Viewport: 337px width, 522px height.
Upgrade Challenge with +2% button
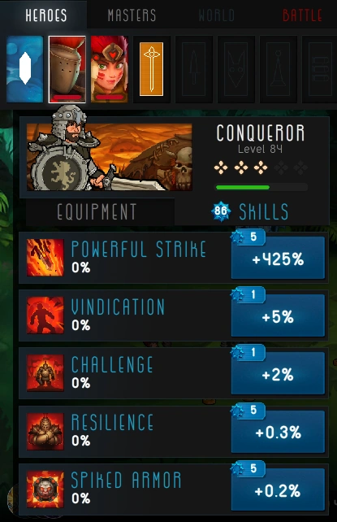(278, 373)
